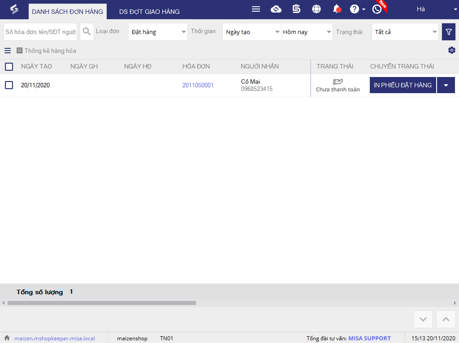Sort by Hóa đơn column header
The height and width of the screenshot is (343, 459).
[x=196, y=66]
